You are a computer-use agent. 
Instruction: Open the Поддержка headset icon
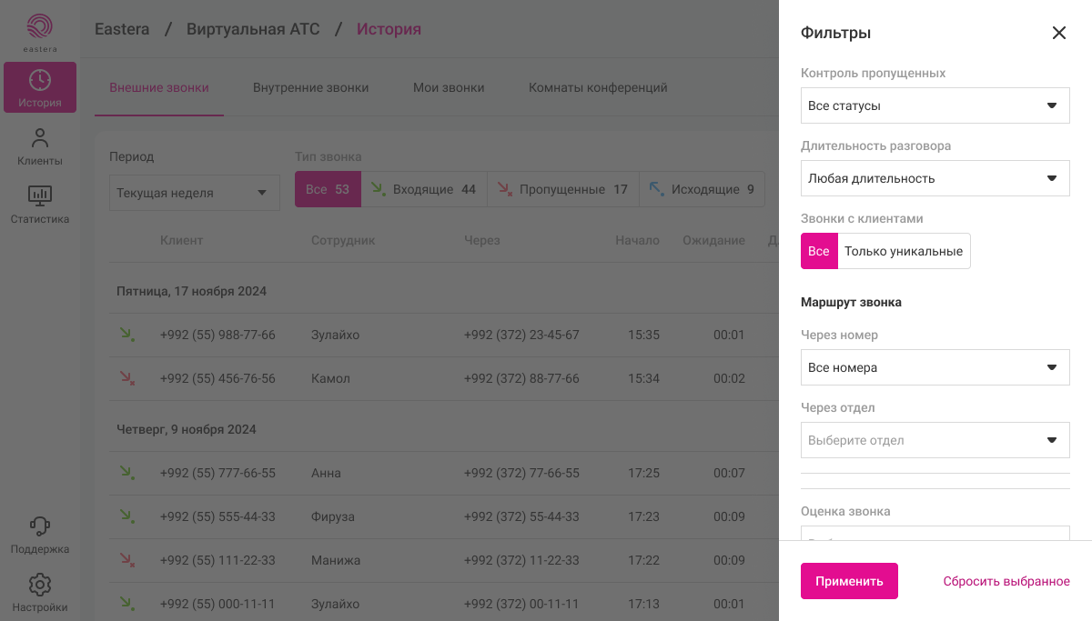[40, 535]
